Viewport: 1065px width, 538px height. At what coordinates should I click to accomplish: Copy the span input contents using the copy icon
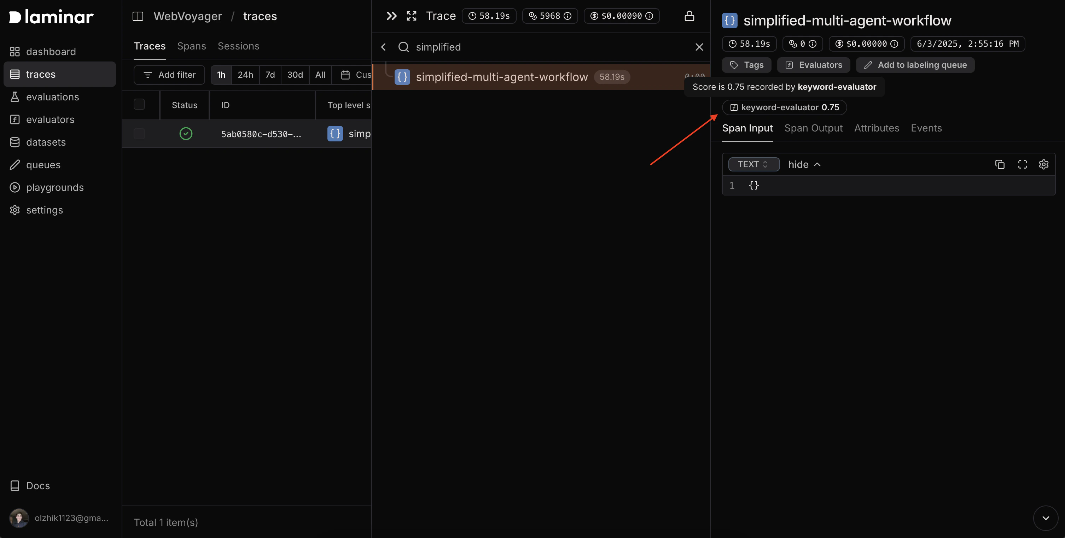(x=1000, y=164)
